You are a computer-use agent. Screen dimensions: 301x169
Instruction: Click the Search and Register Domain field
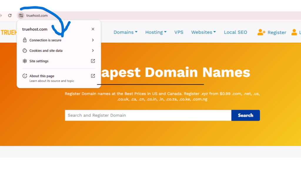[x=147, y=115]
